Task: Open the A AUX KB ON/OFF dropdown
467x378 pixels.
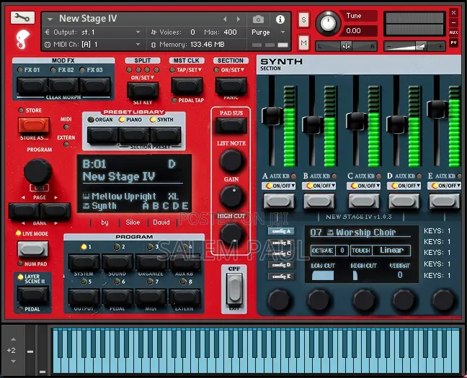Action: pos(279,186)
